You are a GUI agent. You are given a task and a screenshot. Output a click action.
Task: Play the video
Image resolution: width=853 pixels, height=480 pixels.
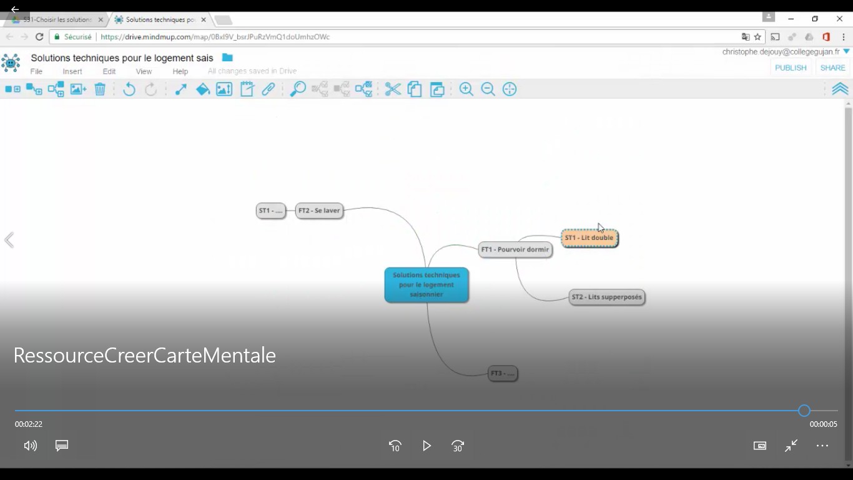[426, 446]
